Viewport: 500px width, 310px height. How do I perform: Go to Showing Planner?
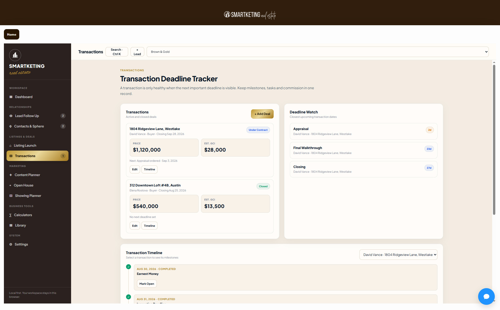[x=37, y=196]
